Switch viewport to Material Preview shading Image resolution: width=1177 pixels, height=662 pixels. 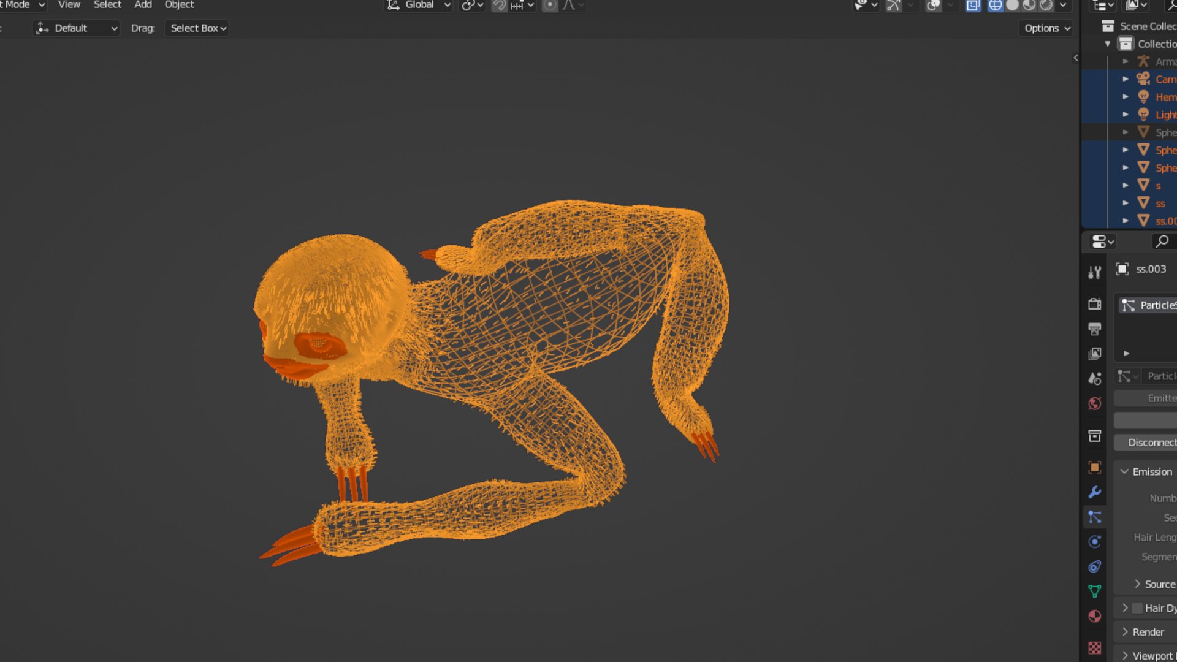coord(1029,6)
